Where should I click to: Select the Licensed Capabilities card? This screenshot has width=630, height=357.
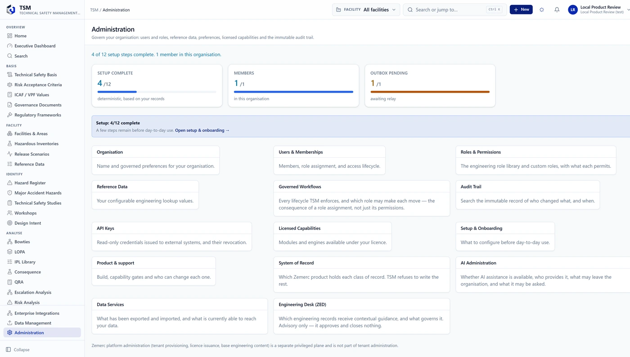pos(333,236)
